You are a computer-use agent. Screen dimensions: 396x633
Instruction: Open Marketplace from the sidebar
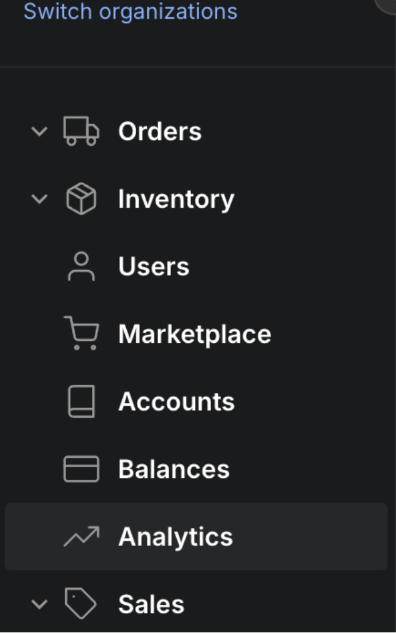(x=195, y=334)
